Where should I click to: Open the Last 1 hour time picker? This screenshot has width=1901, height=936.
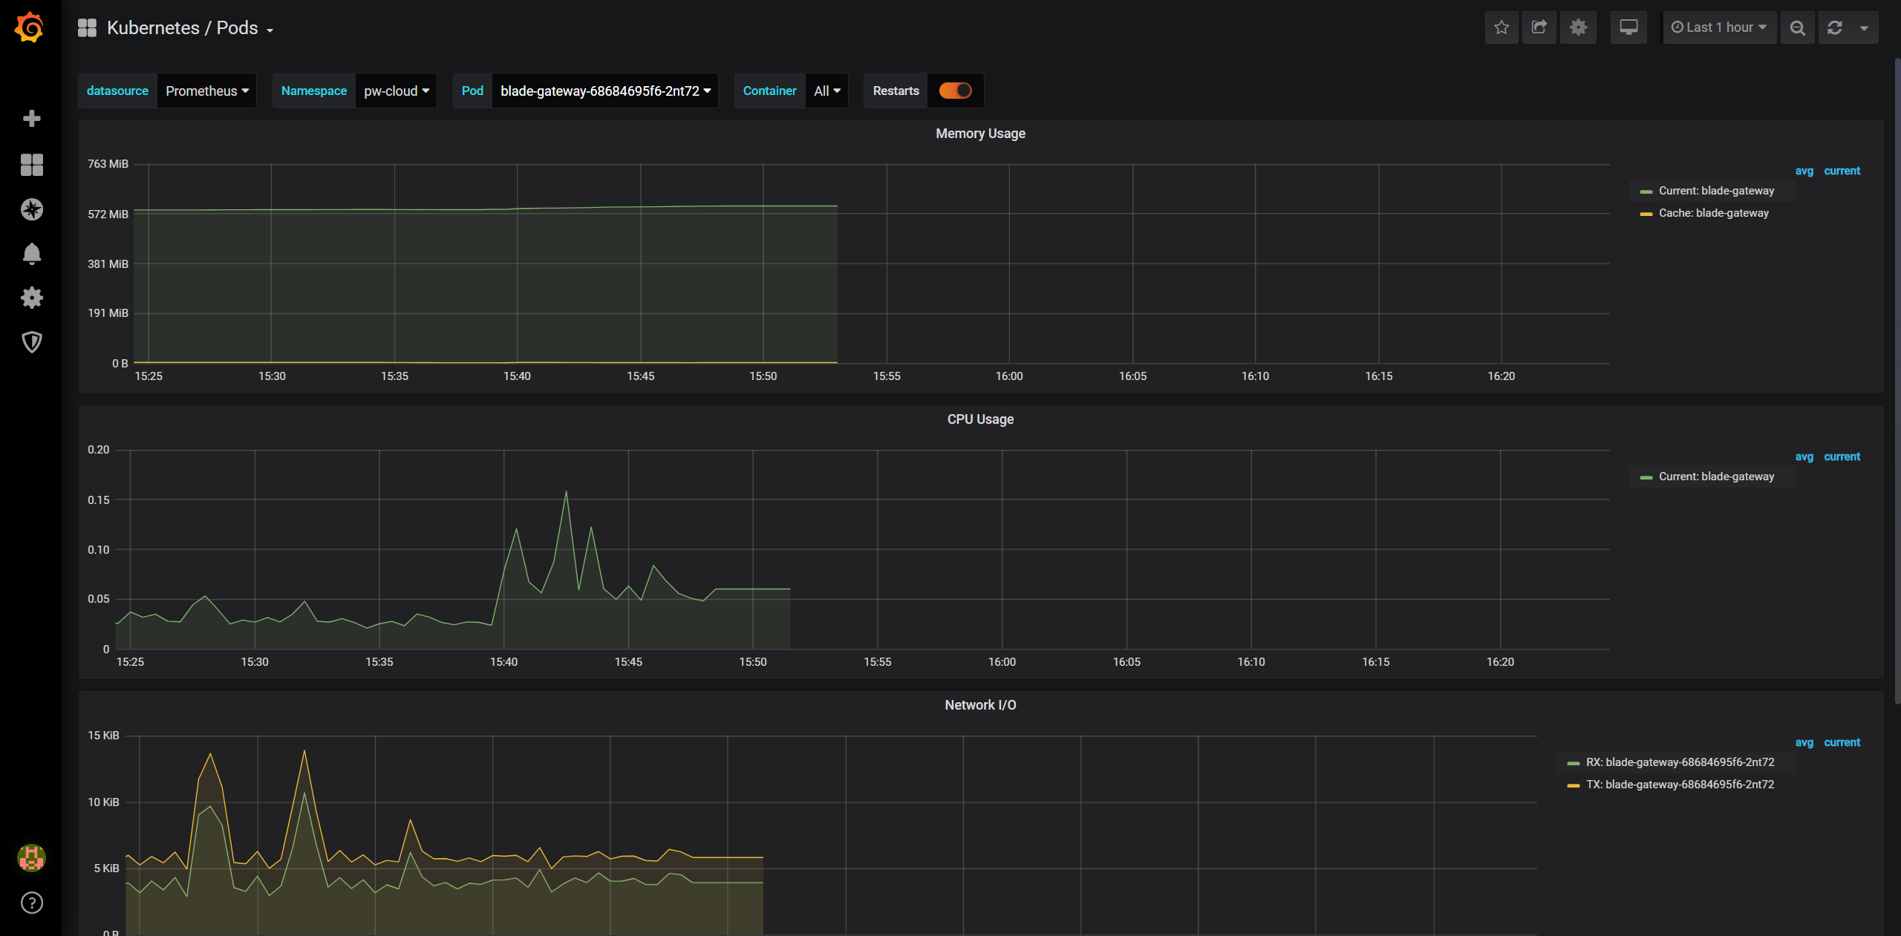tap(1719, 27)
